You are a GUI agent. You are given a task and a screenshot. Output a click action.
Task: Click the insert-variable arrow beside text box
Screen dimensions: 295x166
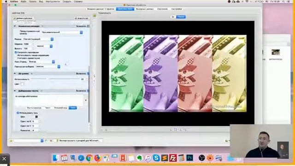[86, 100]
